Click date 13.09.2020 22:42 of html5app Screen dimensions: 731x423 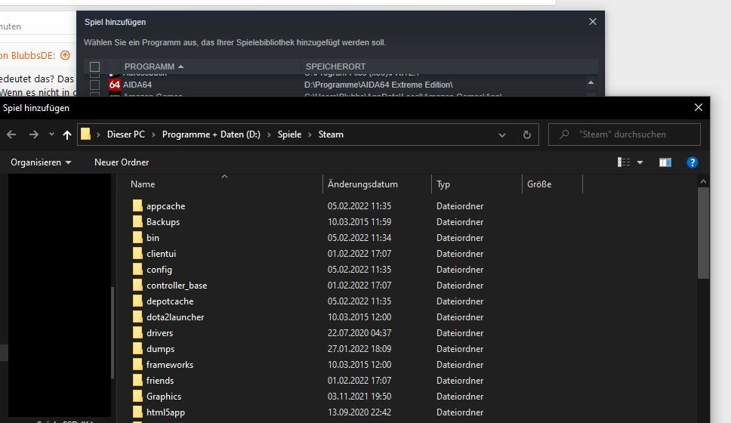tap(359, 412)
